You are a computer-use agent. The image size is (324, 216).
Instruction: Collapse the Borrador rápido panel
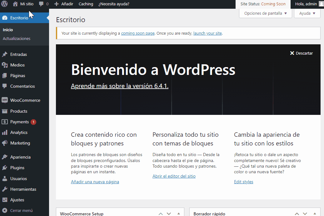point(315,214)
